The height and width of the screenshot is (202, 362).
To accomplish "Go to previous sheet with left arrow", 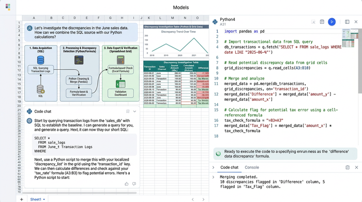I will [193, 199].
